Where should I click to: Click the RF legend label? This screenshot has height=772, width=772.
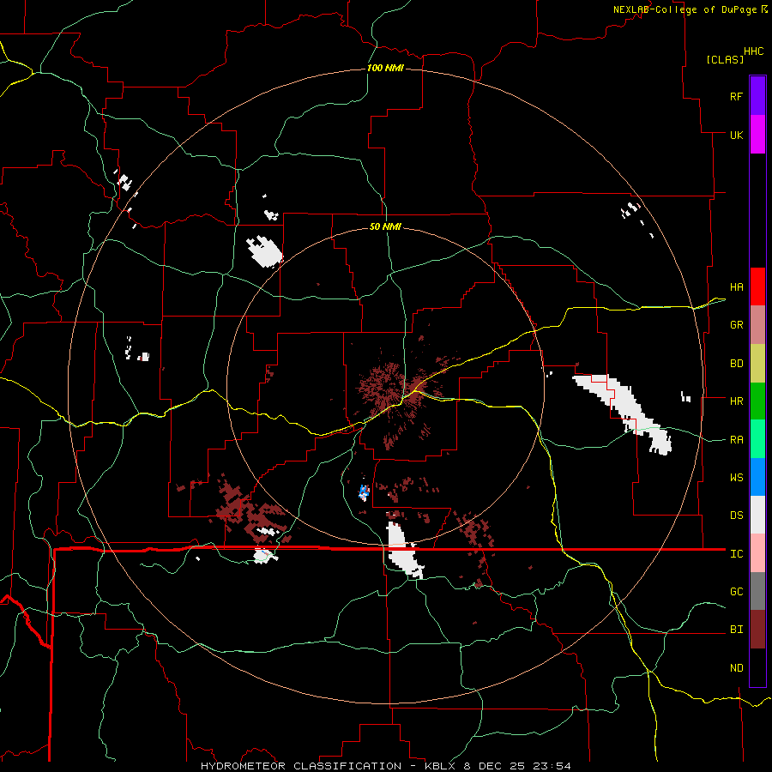[x=736, y=96]
